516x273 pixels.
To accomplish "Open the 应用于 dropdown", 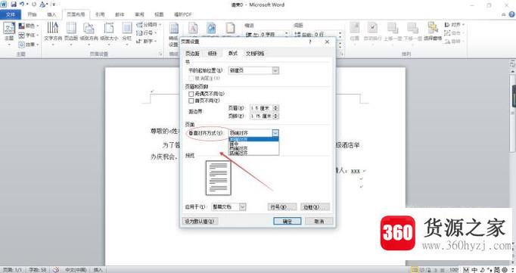I will [x=228, y=207].
